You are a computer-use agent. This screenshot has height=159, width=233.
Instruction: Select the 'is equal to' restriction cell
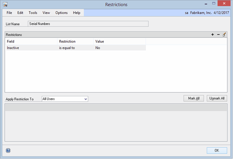(75, 48)
